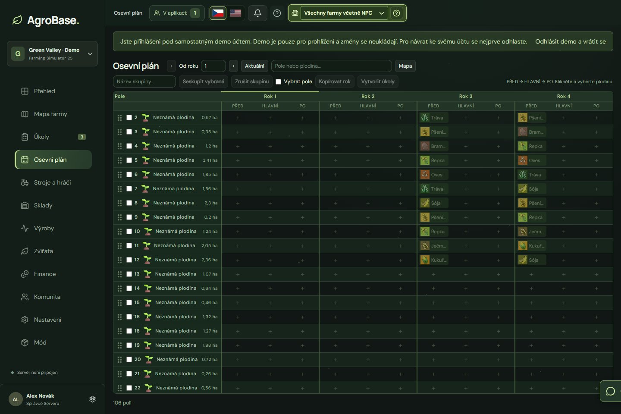Go to Úkoly in the sidebar
This screenshot has width=621, height=414.
pyautogui.click(x=53, y=137)
